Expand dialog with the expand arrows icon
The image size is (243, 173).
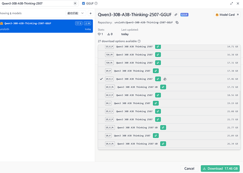tap(231, 4)
